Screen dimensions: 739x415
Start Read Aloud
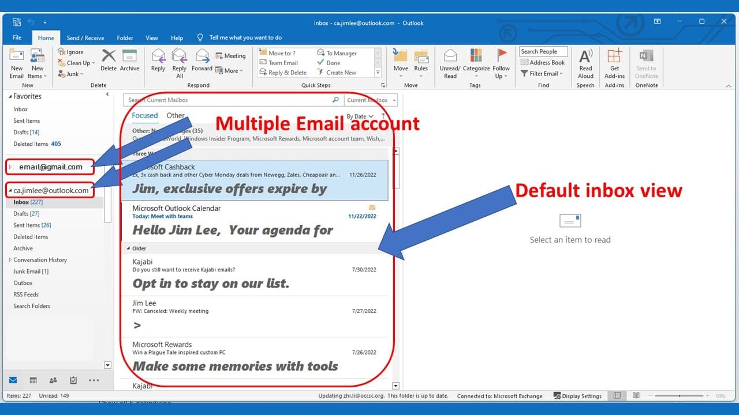click(585, 63)
